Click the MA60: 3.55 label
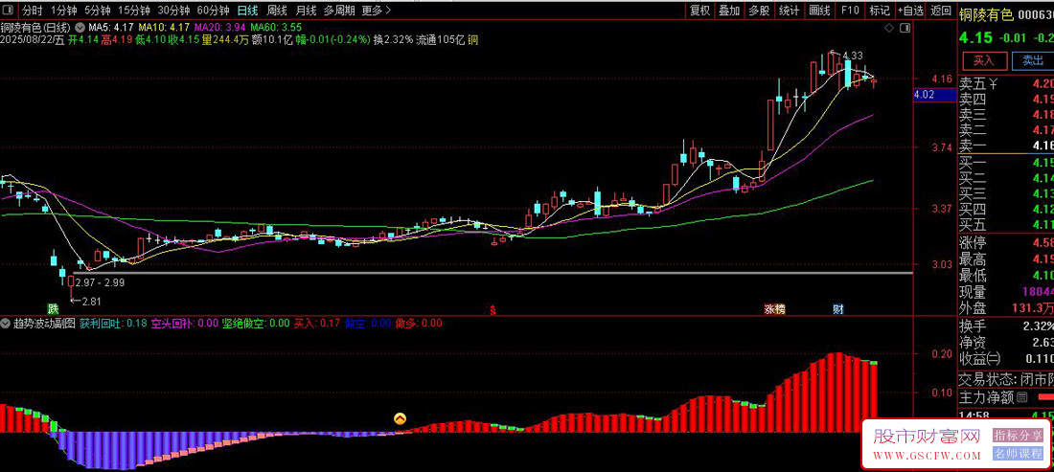The width and height of the screenshot is (1054, 472). (x=276, y=28)
